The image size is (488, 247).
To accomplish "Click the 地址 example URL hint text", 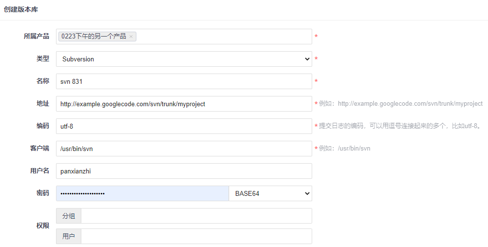I will [x=400, y=104].
